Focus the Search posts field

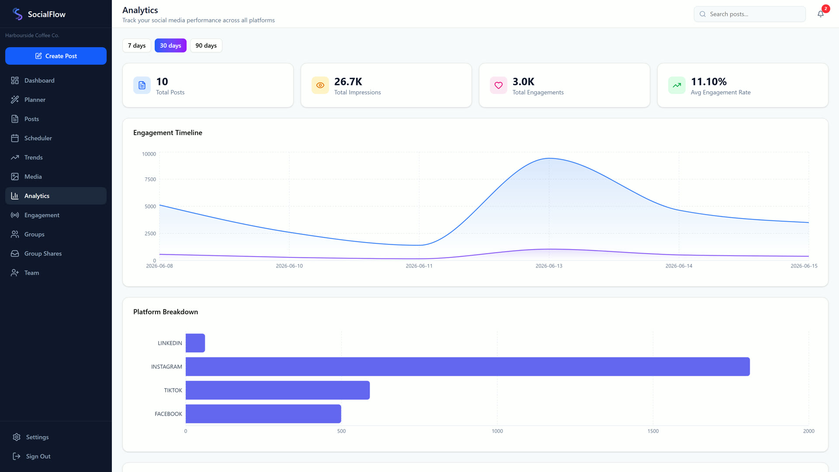[750, 14]
